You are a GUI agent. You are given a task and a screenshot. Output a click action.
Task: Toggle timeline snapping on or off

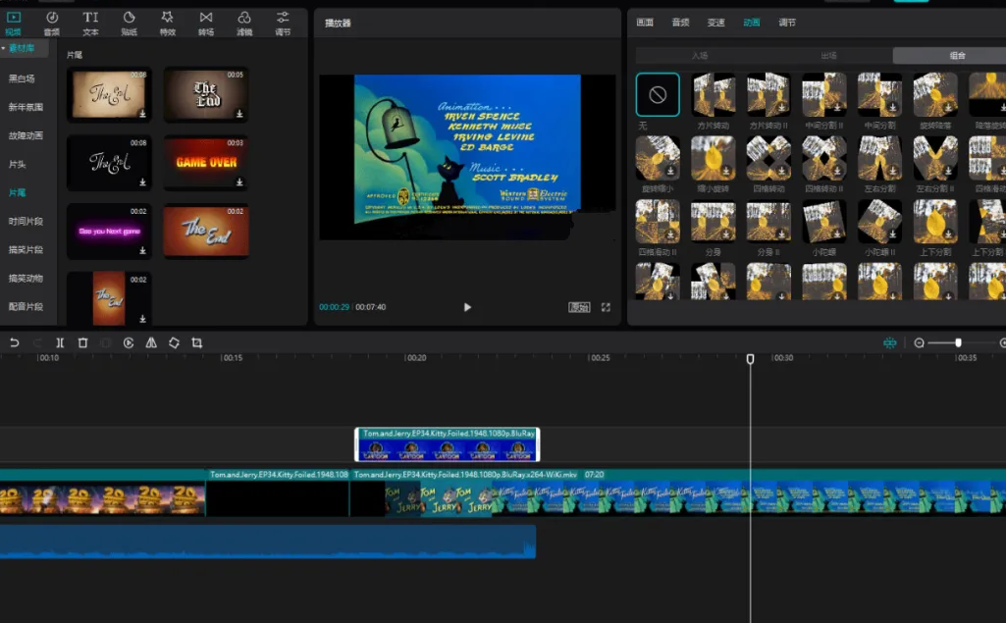click(x=890, y=343)
